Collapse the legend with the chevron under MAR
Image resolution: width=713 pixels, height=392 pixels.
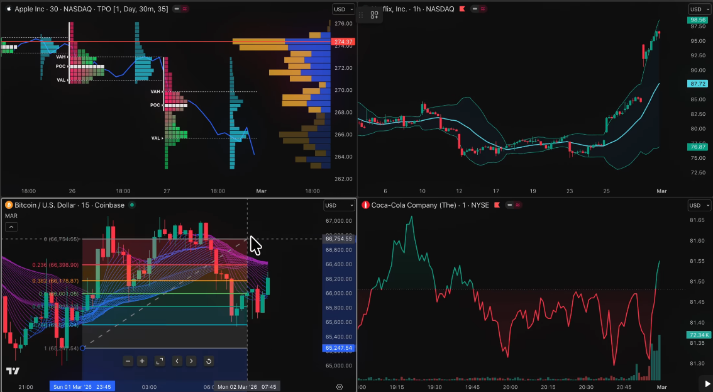click(x=11, y=227)
